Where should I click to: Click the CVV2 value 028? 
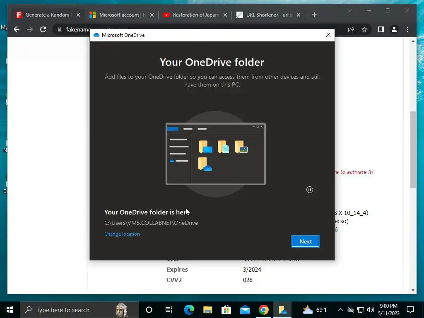pos(248,280)
